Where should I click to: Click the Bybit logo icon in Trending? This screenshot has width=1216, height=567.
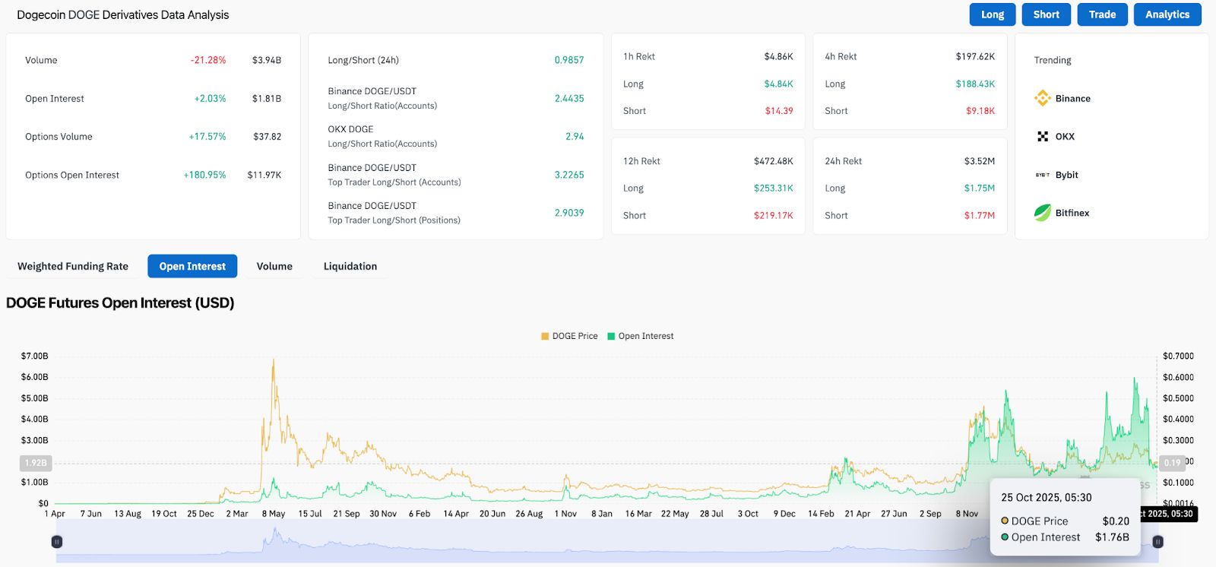pyautogui.click(x=1042, y=175)
